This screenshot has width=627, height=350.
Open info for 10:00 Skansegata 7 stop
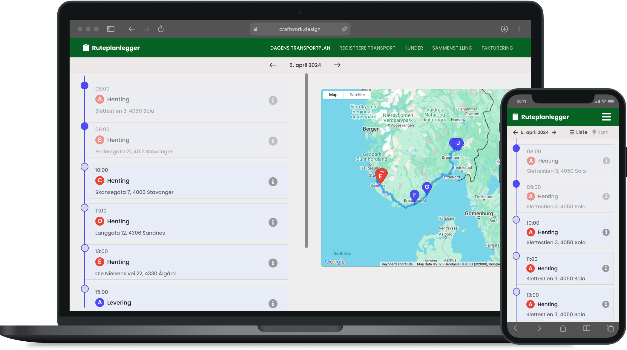[273, 182]
